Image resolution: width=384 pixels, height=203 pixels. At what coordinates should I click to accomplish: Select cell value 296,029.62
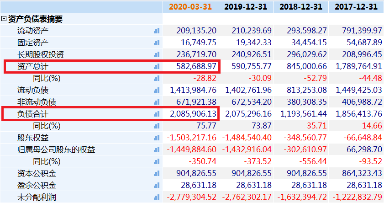click(307, 54)
